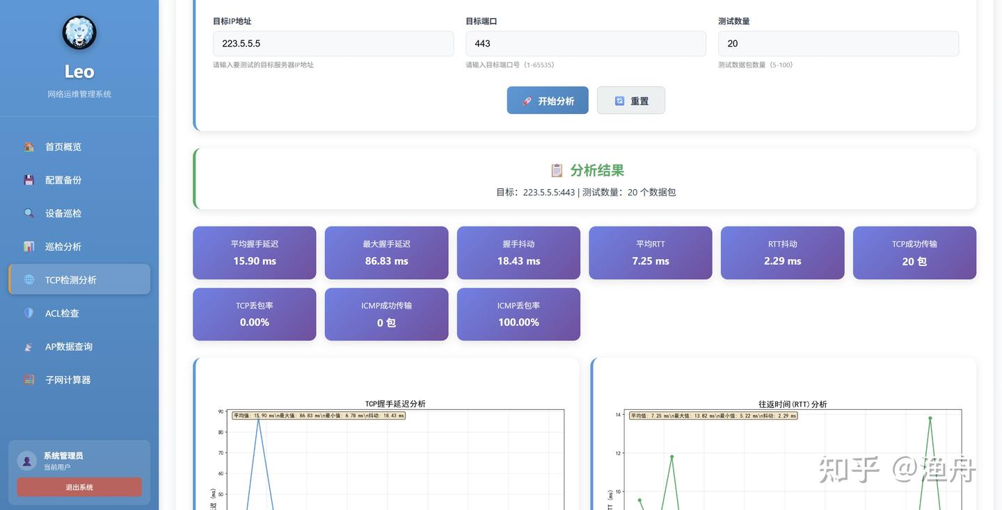Viewport: 1002px width, 510px height.
Task: Click the 重置 reset icon button
Action: pos(619,99)
